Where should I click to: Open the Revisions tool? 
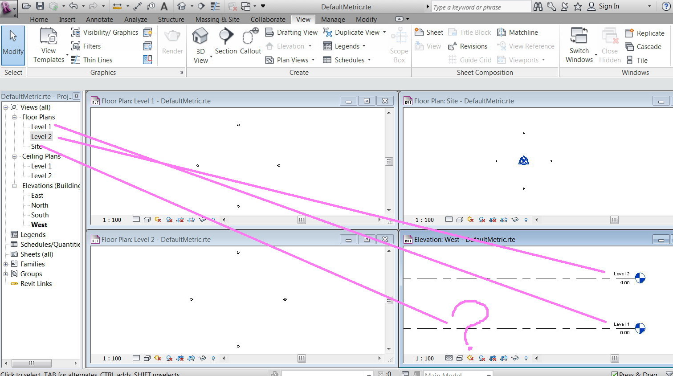(468, 46)
